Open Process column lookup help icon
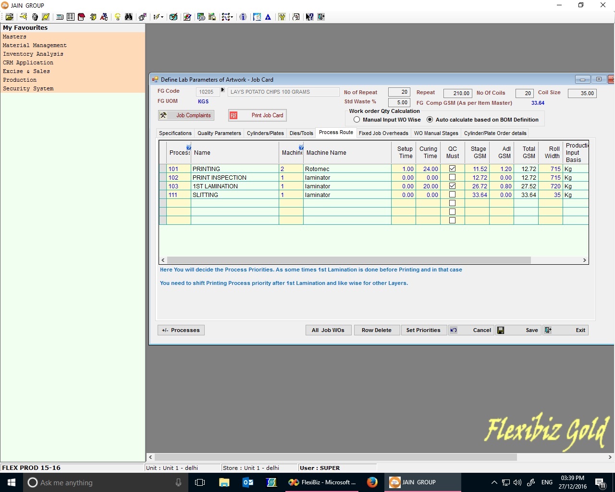 189,148
